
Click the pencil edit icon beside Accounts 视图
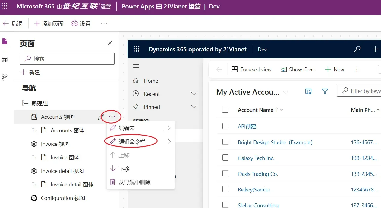(x=101, y=117)
